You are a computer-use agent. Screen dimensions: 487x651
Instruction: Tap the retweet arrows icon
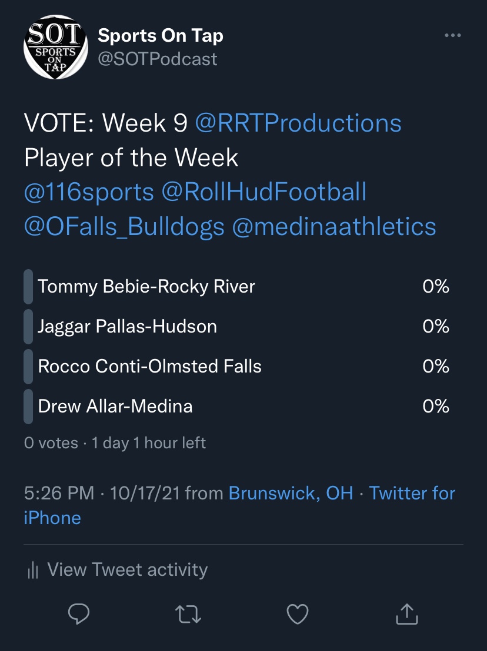pos(188,614)
